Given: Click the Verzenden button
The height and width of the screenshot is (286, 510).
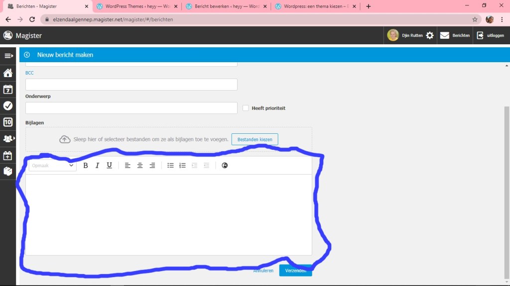Looking at the screenshot, I should pos(295,271).
